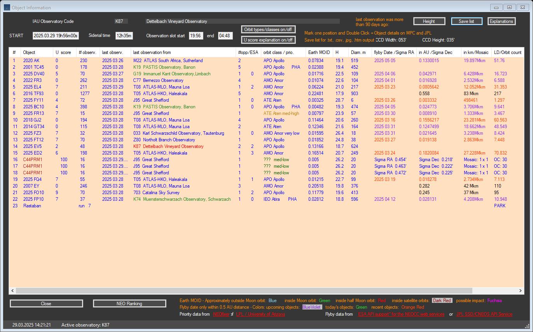Click the Close button
The width and height of the screenshot is (533, 332).
pyautogui.click(x=46, y=304)
